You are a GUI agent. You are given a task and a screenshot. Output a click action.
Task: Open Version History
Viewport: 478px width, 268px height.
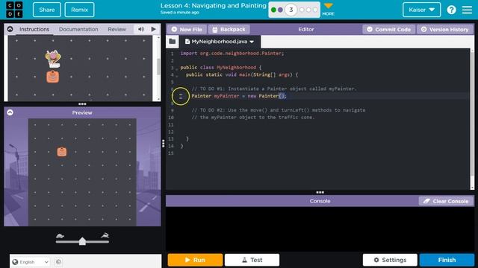pyautogui.click(x=445, y=30)
